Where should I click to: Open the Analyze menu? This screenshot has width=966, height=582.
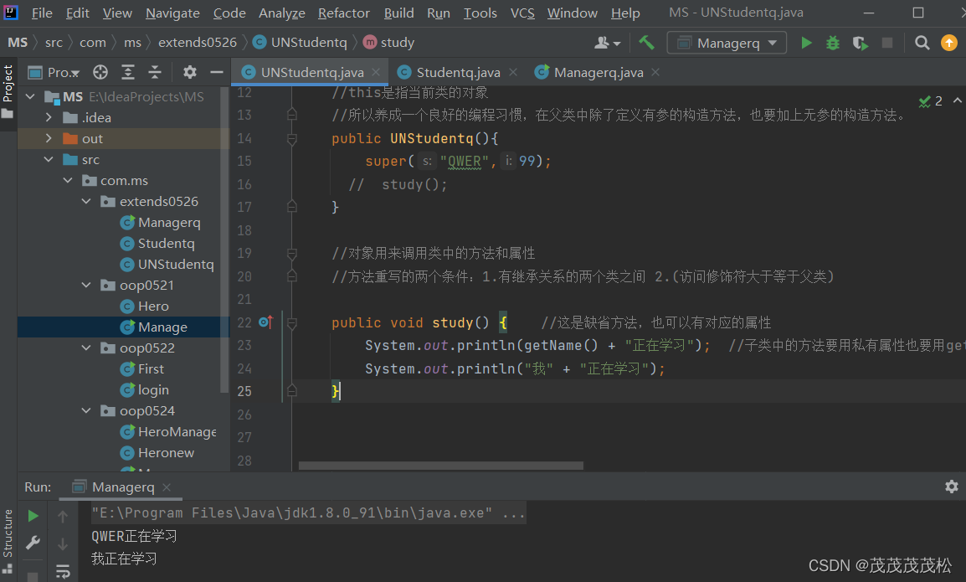pos(281,13)
